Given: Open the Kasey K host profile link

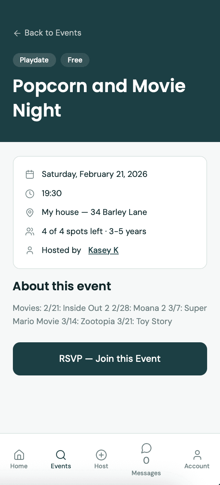Looking at the screenshot, I should (x=103, y=250).
